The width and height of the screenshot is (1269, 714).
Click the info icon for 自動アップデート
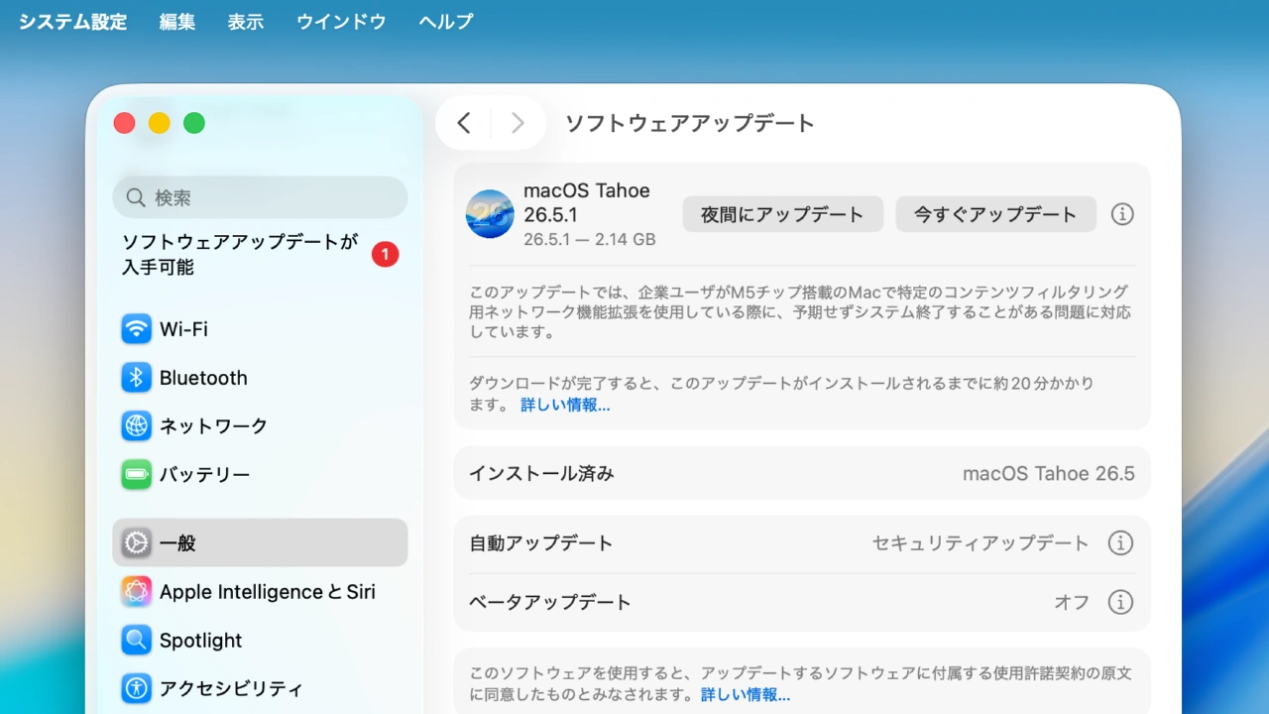coord(1120,543)
